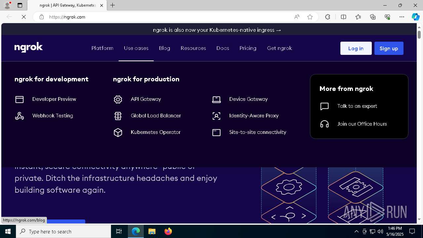The height and width of the screenshot is (238, 423).
Task: Click the API Gateway gear icon
Action: tap(118, 99)
